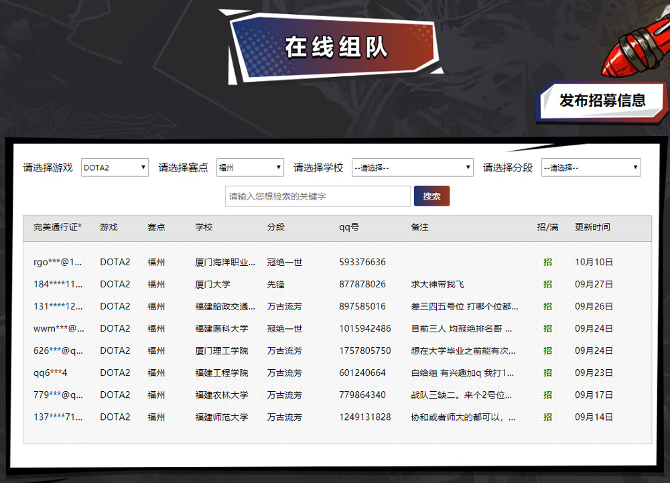The height and width of the screenshot is (483, 670).
Task: Click the 招 status for 福建农林大学 row
Action: coord(547,395)
